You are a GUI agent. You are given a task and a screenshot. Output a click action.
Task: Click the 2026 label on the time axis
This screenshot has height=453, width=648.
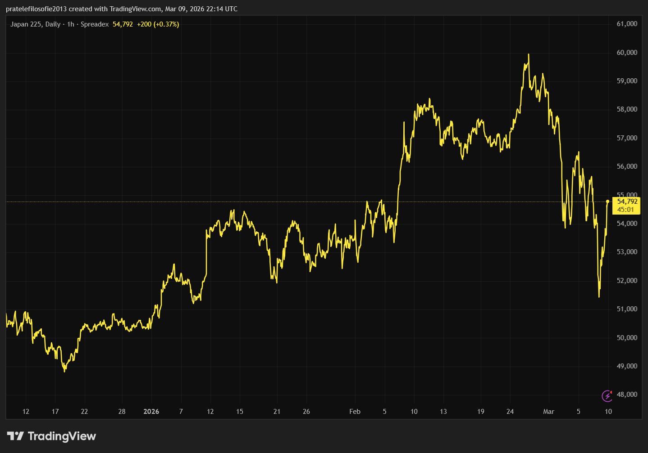click(x=151, y=411)
